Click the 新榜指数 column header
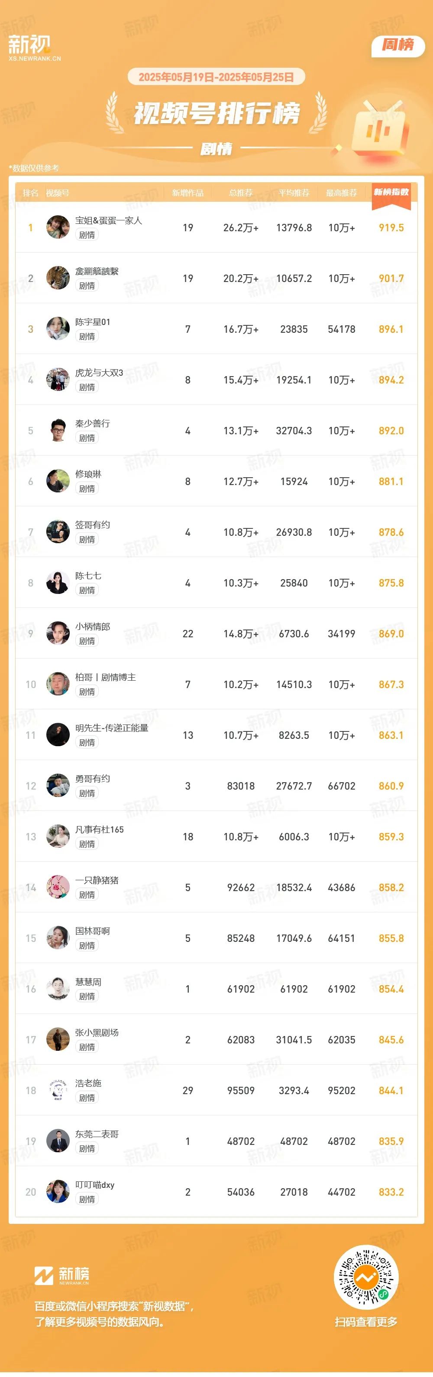The height and width of the screenshot is (1377, 433). [x=391, y=192]
